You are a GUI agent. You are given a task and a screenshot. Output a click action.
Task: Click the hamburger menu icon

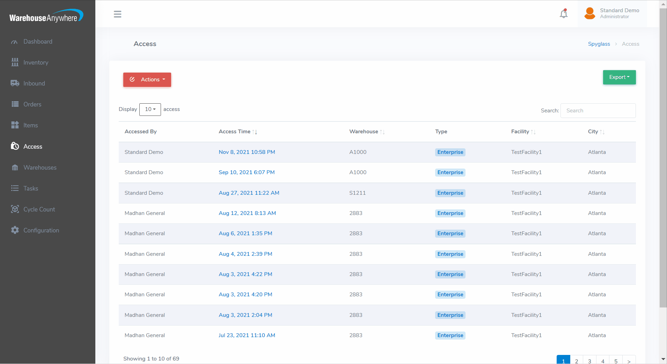click(x=117, y=14)
